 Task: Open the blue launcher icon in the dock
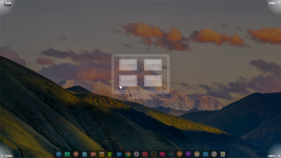point(59,154)
